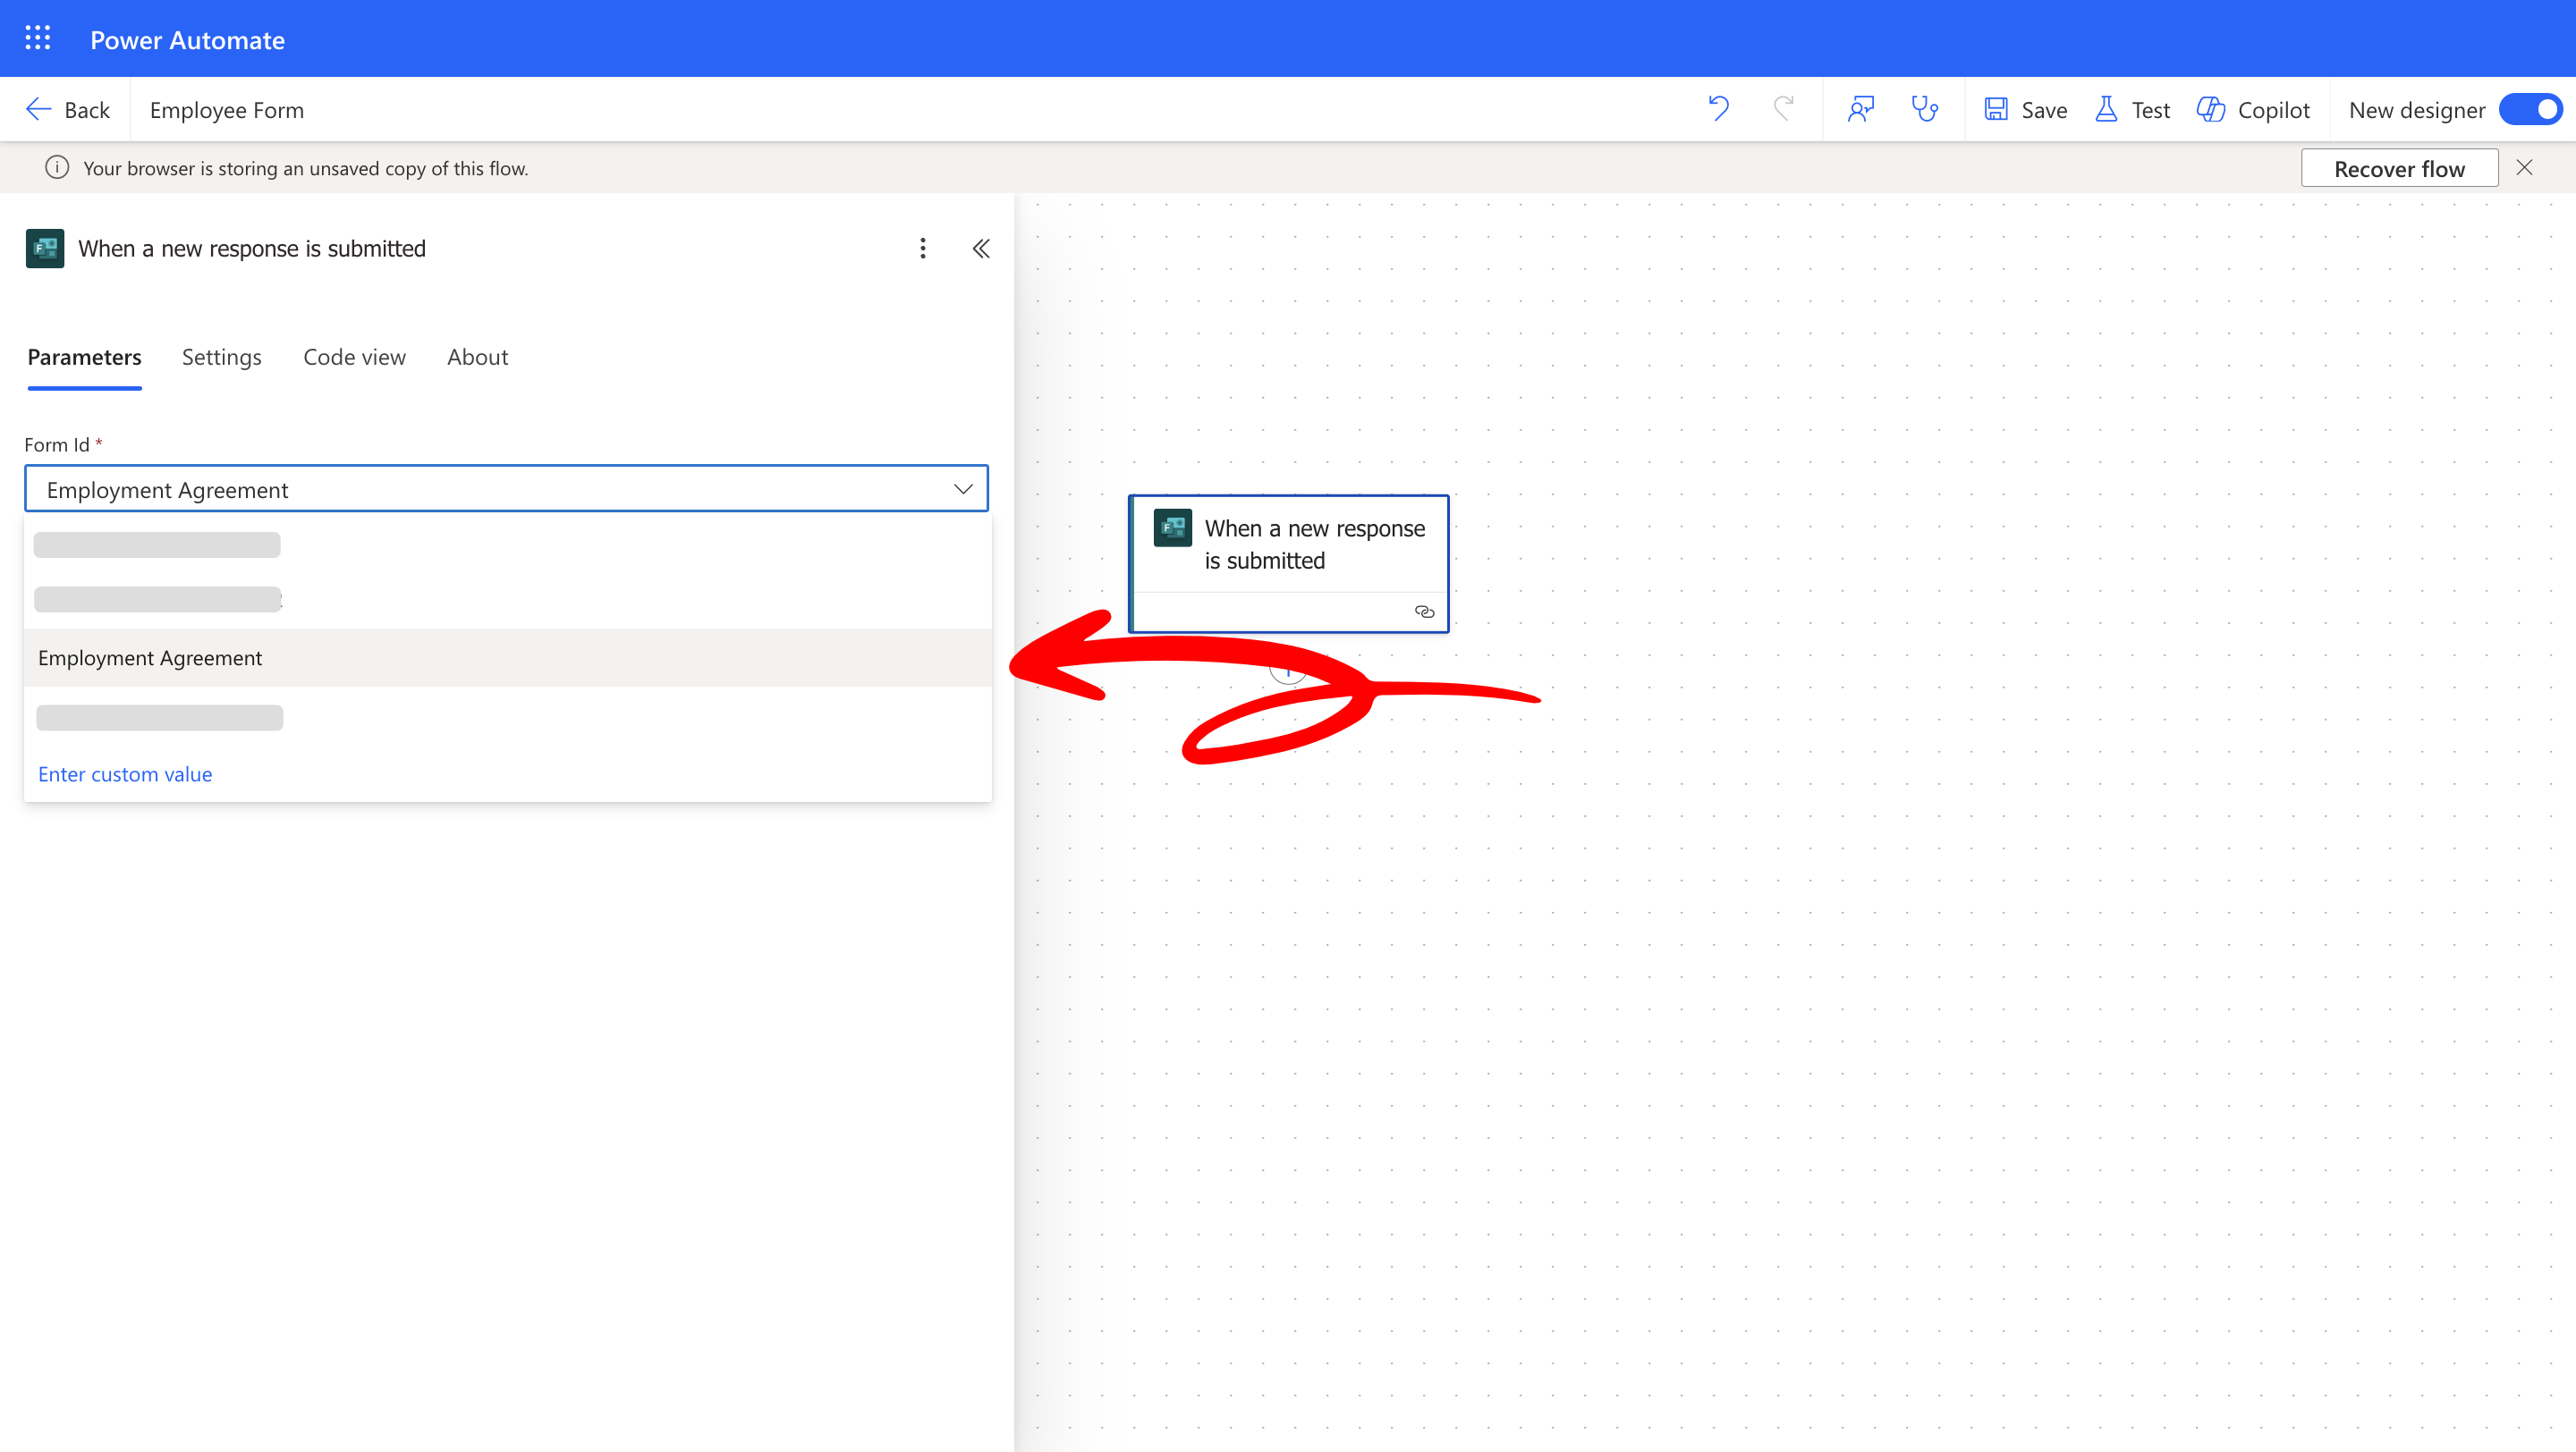Open the app launcher waffle icon
Image resolution: width=2576 pixels, height=1452 pixels.
click(37, 39)
